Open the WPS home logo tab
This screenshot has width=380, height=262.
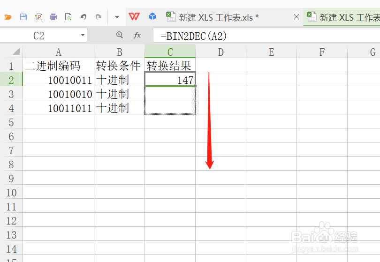coord(134,17)
